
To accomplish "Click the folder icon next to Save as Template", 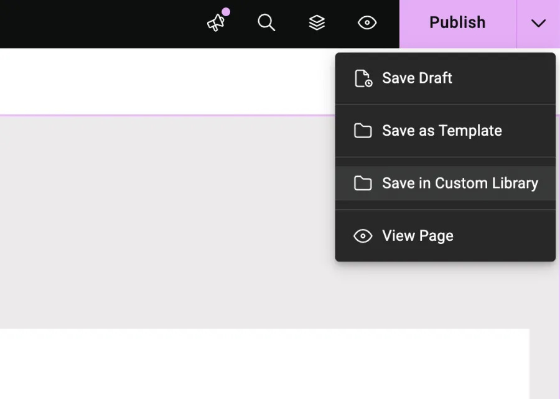I will point(363,131).
